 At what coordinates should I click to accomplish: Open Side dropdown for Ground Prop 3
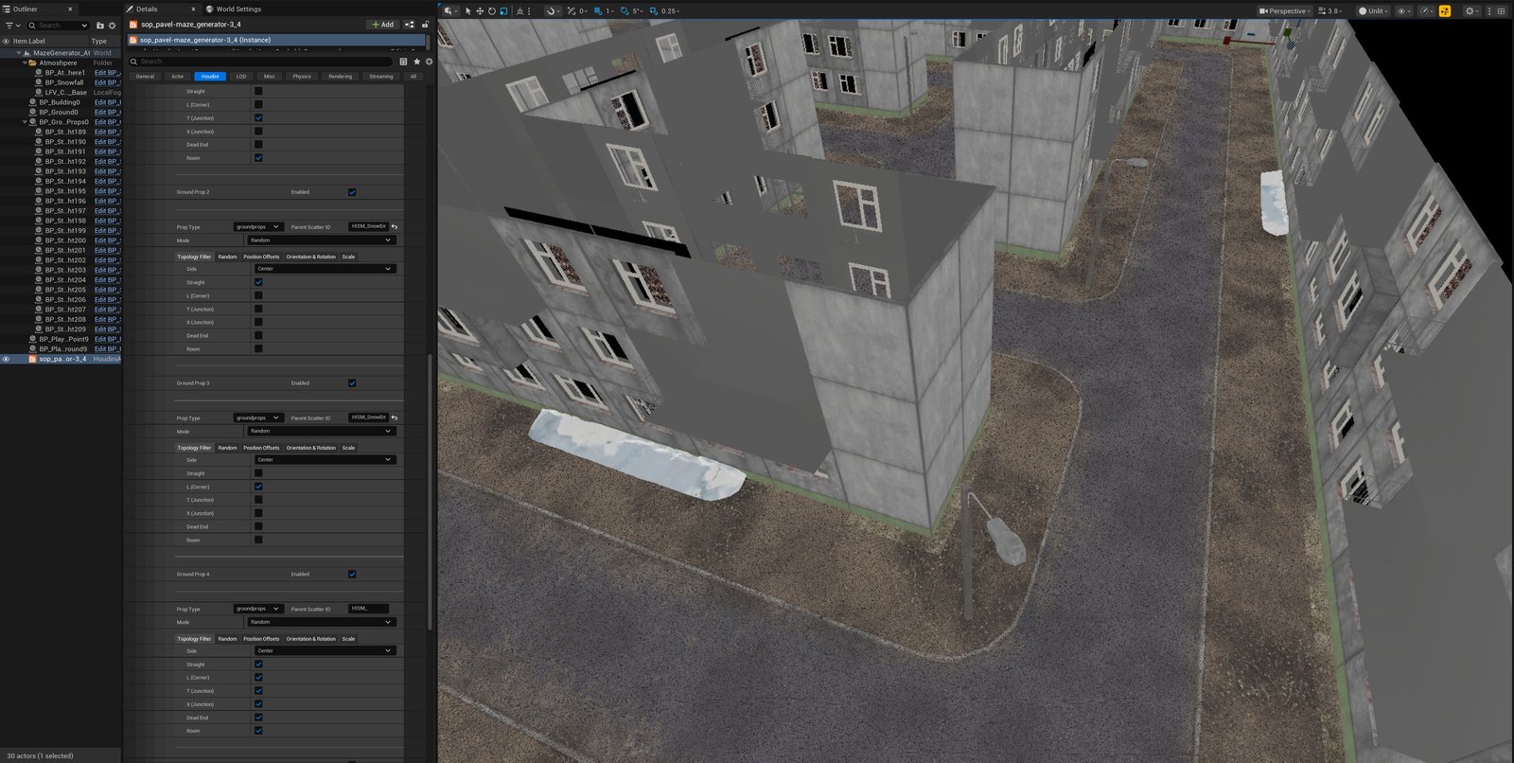[x=326, y=460]
